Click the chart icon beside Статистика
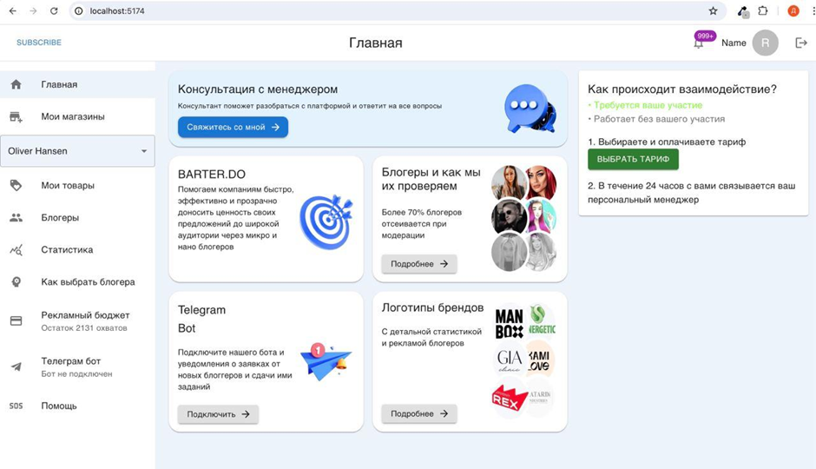Viewport: 816px width, 469px height. 16,250
